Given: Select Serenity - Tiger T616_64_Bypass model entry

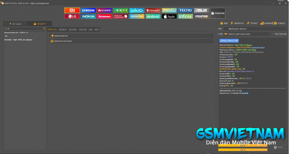Looking at the screenshot, I should pyautogui.click(x=18, y=40).
